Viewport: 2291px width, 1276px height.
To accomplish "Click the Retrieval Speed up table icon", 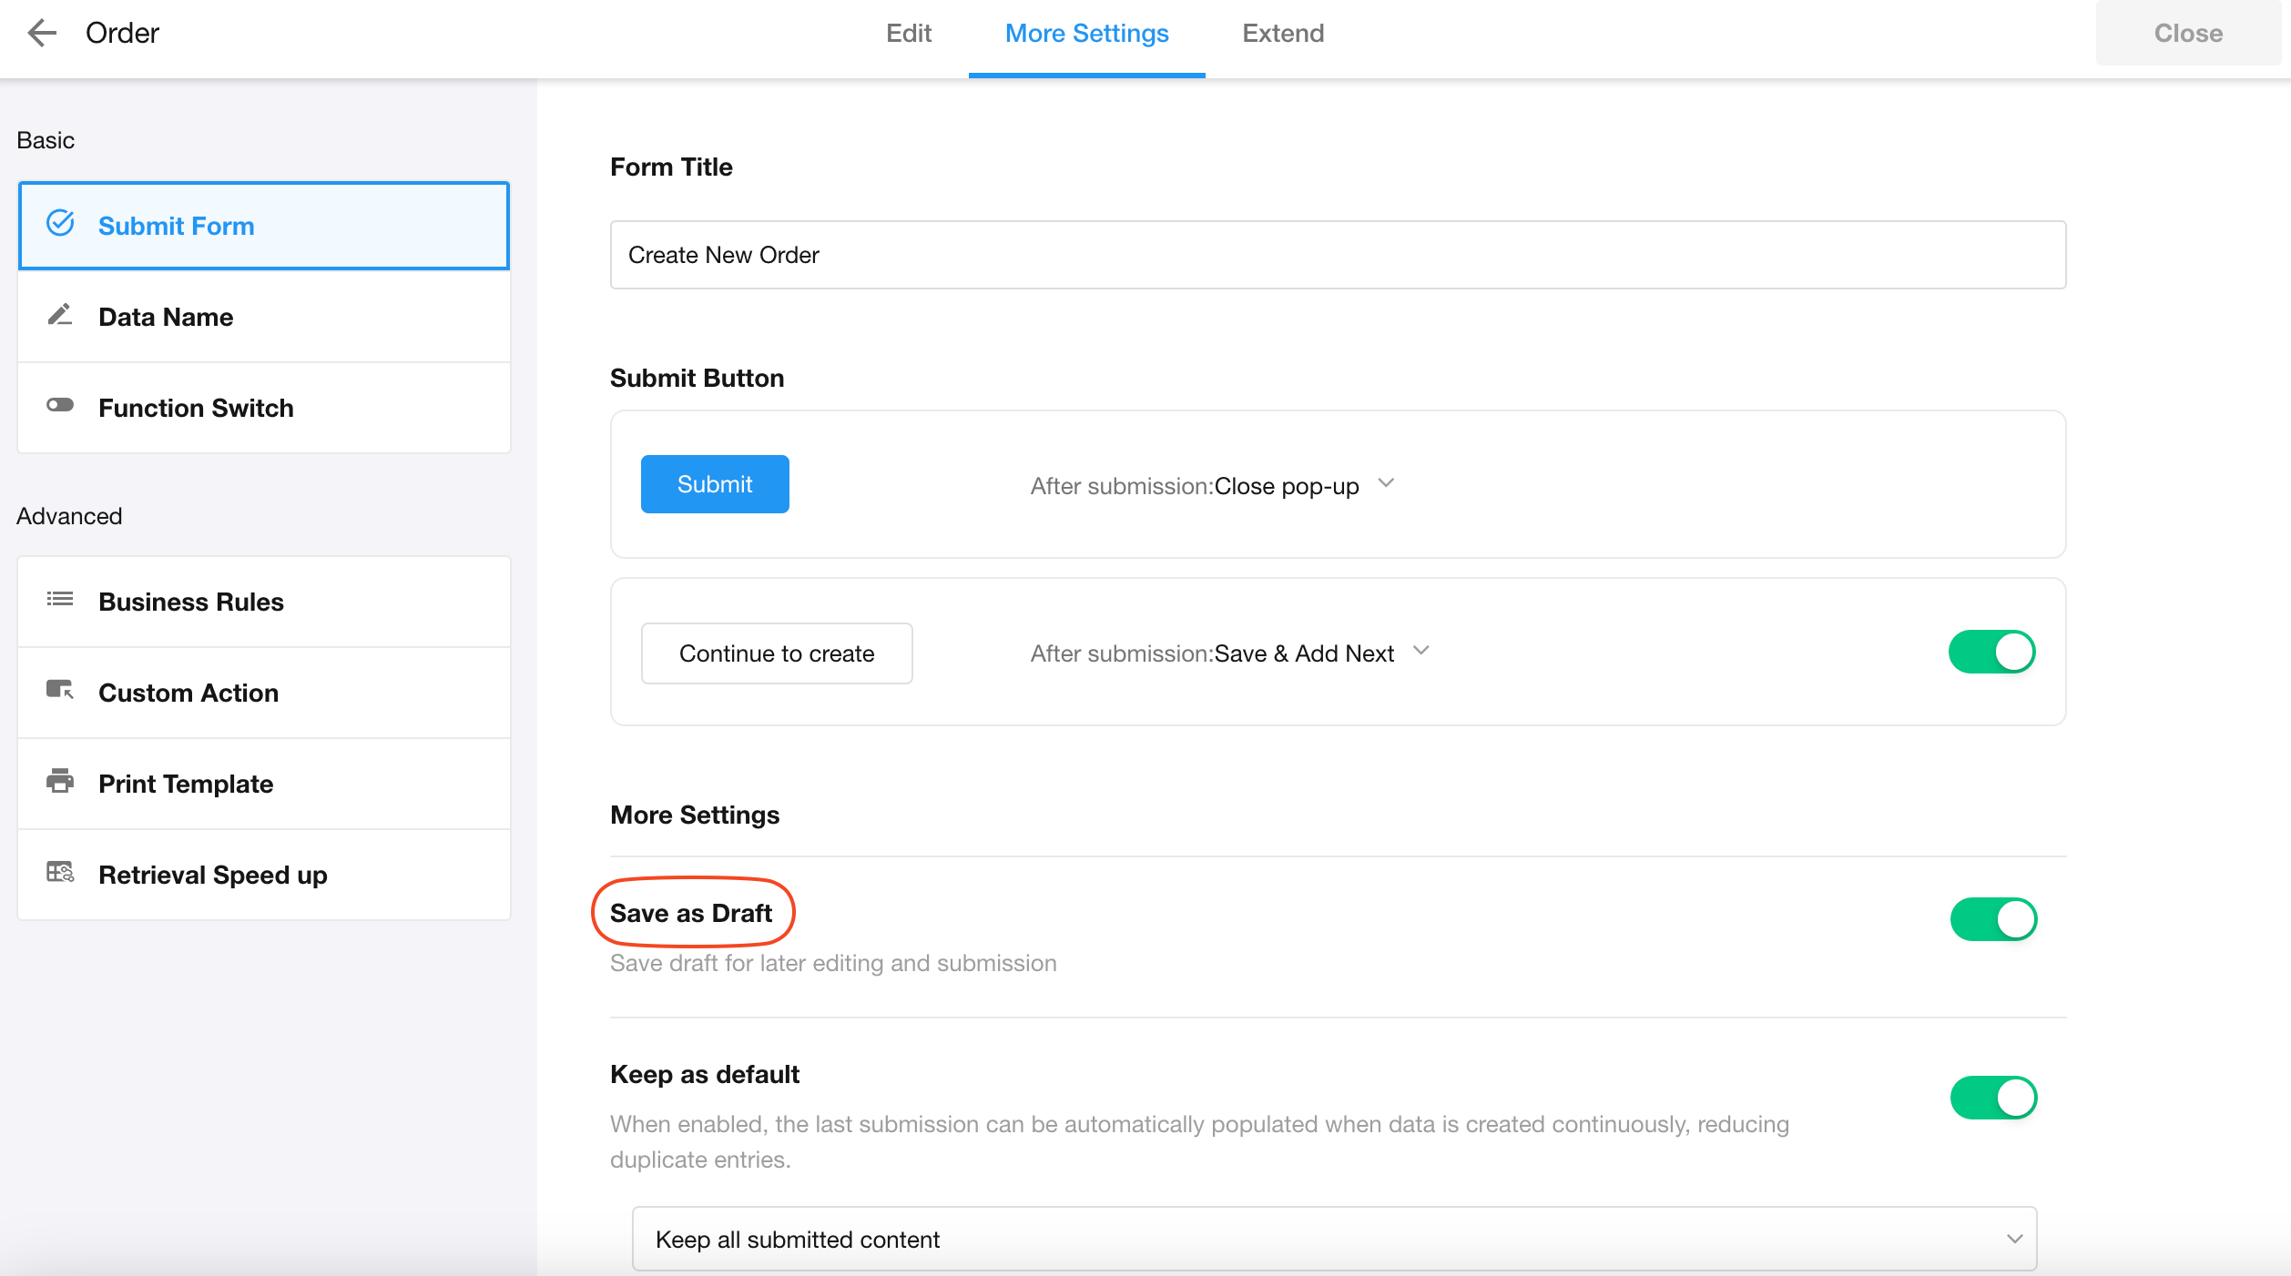I will 60,873.
